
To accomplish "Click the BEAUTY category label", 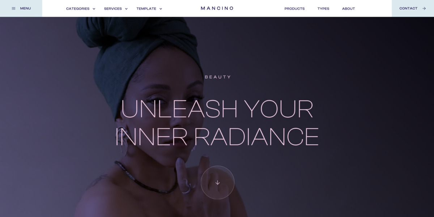I will [218, 77].
